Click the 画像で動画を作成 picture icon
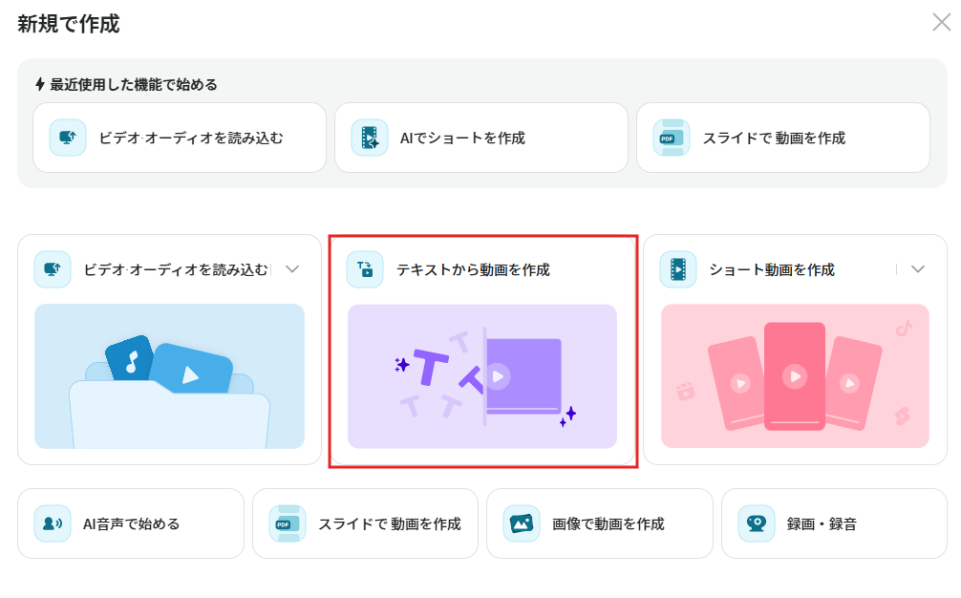 coord(522,523)
